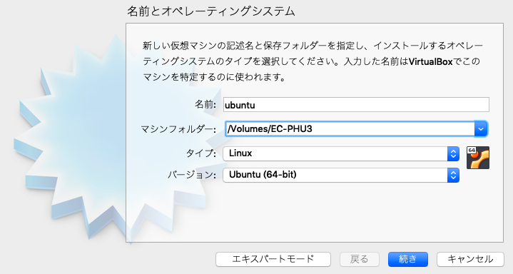Click the 名前とオペレーティングシステム heading
The height and width of the screenshot is (274, 513).
[x=211, y=11]
